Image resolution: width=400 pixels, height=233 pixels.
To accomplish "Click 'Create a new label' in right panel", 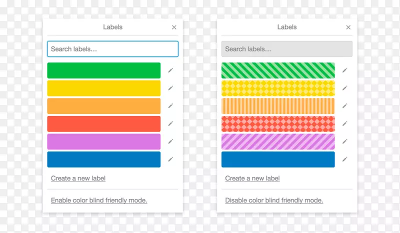I will point(252,178).
